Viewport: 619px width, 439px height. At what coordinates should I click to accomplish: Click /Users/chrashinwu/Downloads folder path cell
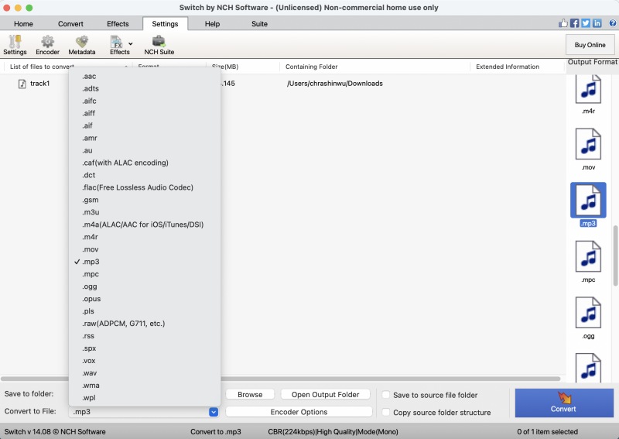(335, 84)
